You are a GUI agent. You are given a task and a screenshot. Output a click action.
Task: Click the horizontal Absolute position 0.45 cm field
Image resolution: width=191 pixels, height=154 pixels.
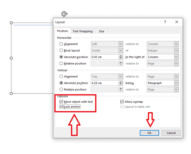105,57
